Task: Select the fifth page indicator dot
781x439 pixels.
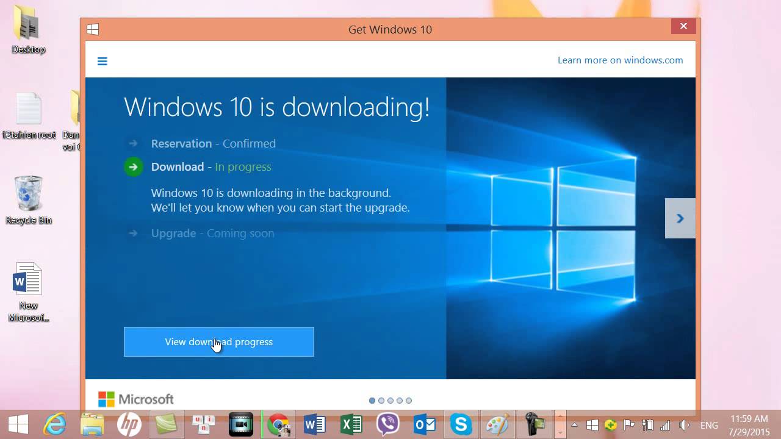Action: (409, 401)
